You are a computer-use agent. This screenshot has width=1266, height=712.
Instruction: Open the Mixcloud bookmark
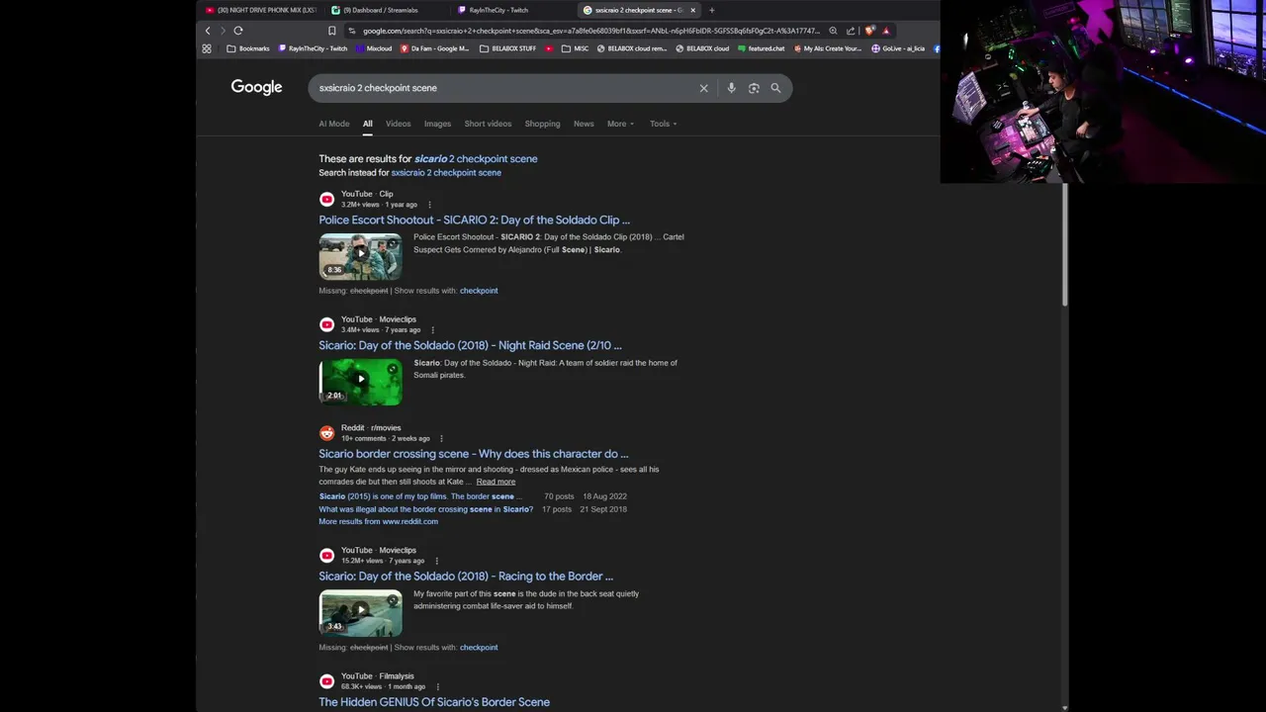(x=374, y=48)
